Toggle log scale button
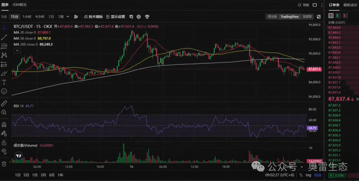The width and height of the screenshot is (359, 181). [x=308, y=175]
